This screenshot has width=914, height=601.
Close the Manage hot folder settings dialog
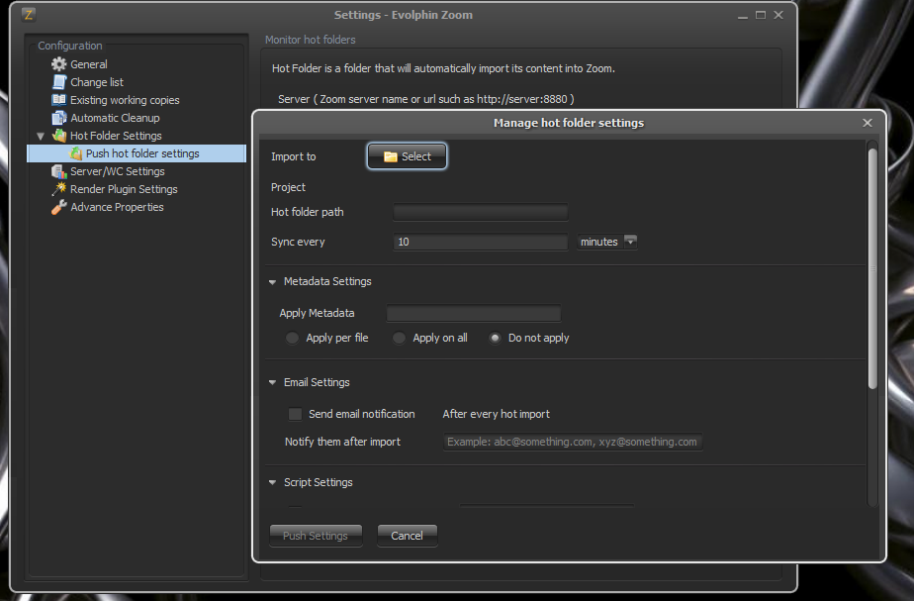point(868,123)
